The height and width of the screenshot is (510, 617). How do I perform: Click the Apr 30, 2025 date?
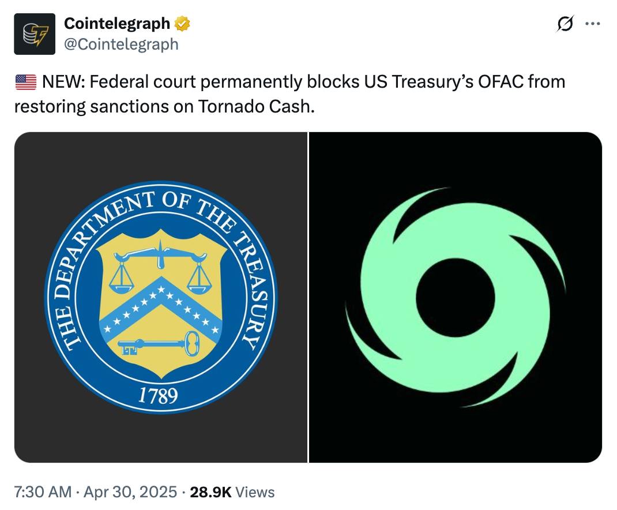point(130,492)
